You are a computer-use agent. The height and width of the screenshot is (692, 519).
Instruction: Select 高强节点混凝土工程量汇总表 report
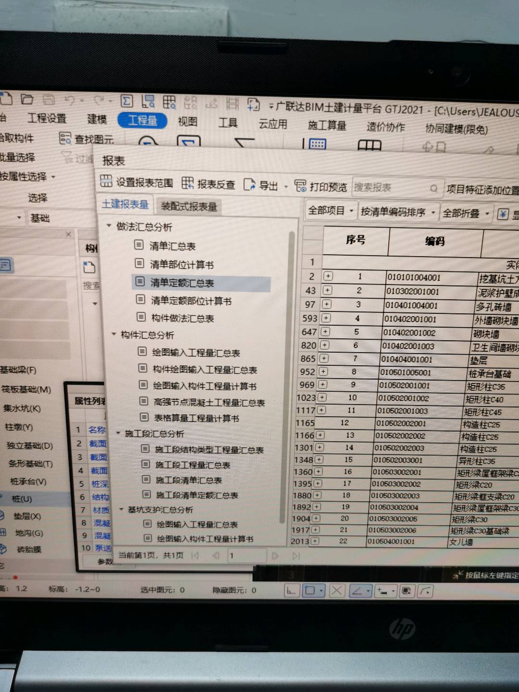tap(209, 402)
